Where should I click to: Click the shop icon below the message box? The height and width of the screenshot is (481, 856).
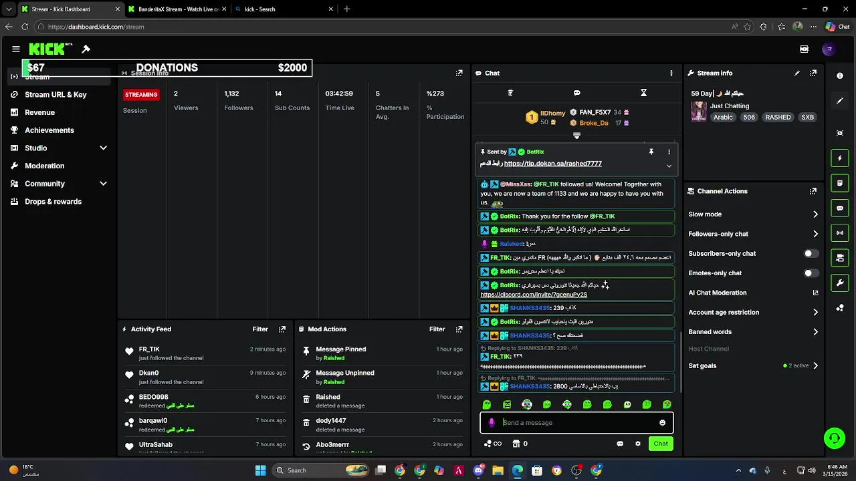pos(516,444)
